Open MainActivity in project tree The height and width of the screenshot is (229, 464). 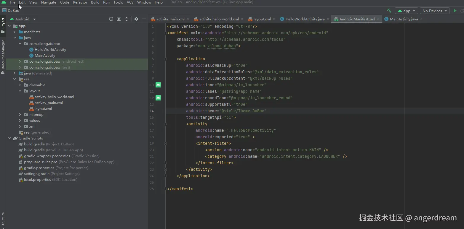pos(45,56)
